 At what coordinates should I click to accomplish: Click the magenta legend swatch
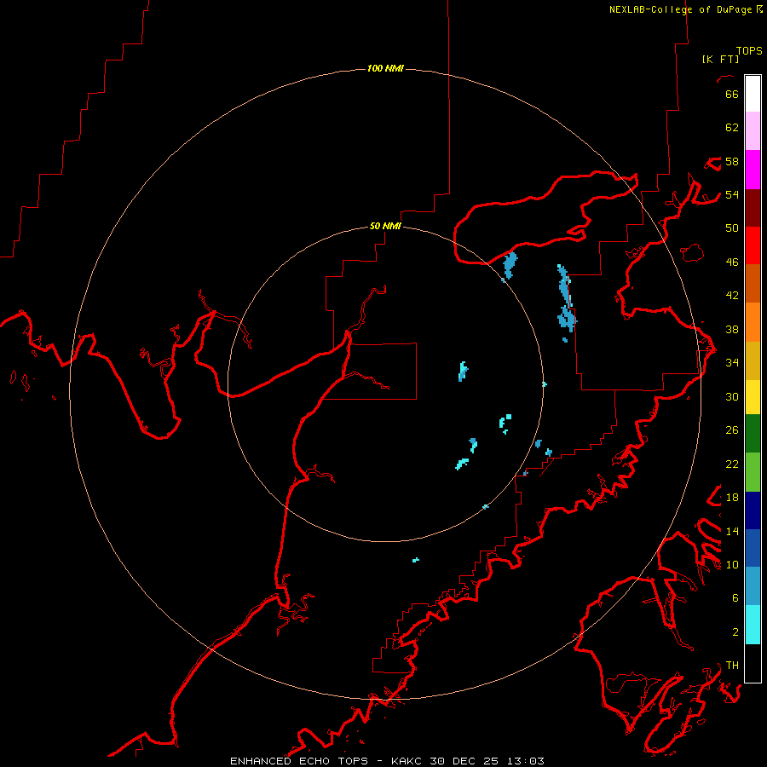[753, 170]
